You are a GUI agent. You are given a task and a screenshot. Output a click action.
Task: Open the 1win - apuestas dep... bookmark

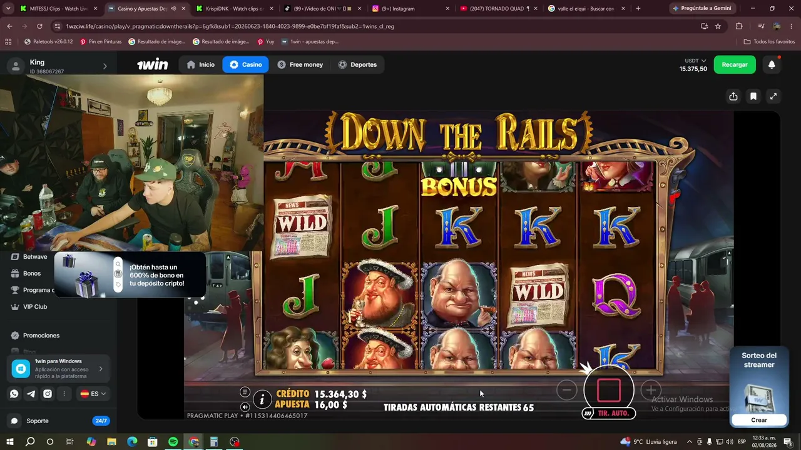pos(310,42)
